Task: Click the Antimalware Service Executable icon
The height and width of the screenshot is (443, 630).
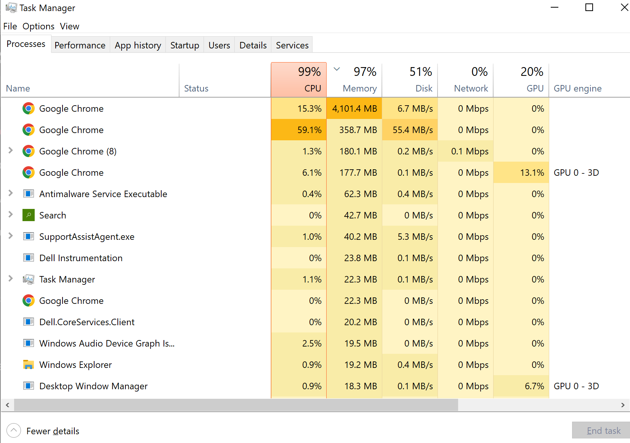Action: pyautogui.click(x=29, y=194)
